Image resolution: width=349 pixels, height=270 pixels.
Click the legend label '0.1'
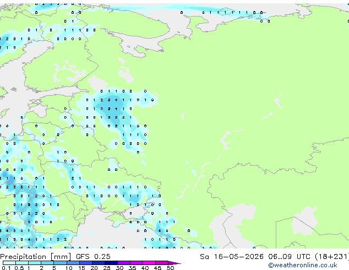tap(6, 268)
